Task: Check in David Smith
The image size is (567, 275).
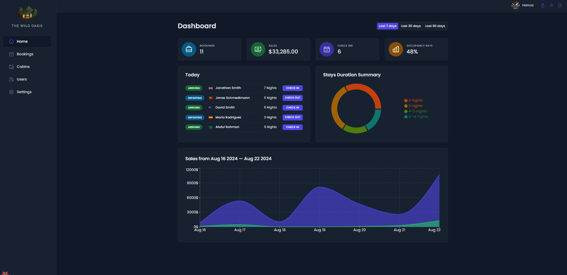Action: (x=293, y=108)
